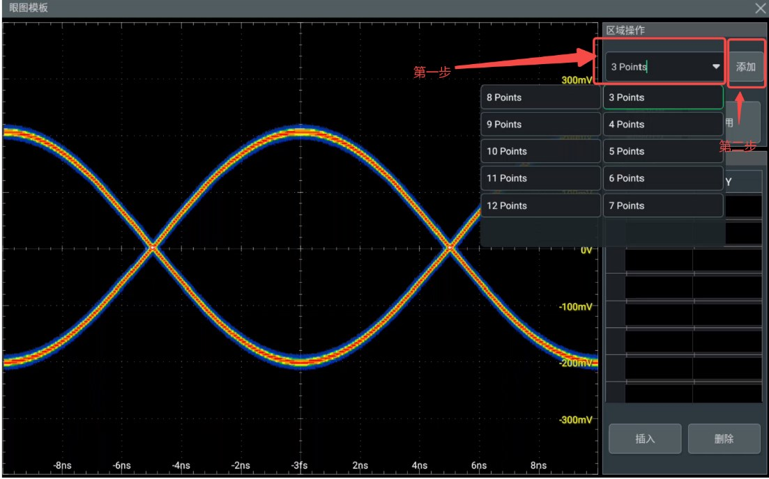The image size is (769, 479).
Task: Select 3 Points from the list
Action: (x=662, y=97)
